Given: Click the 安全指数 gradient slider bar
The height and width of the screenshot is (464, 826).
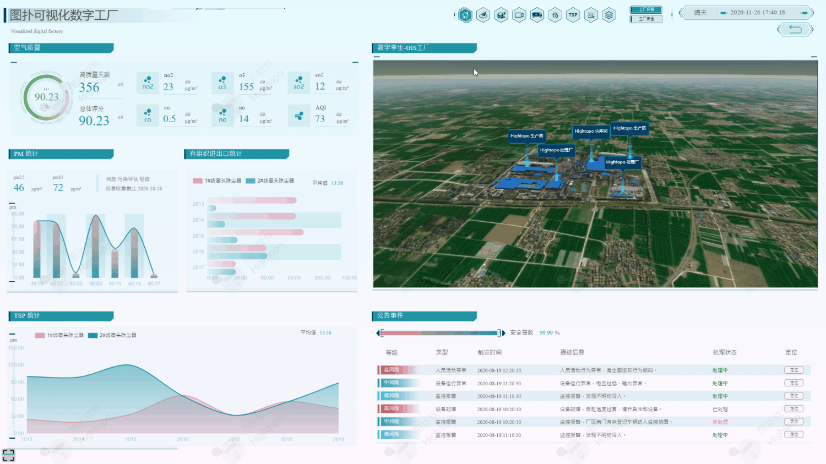Looking at the screenshot, I should [x=439, y=333].
